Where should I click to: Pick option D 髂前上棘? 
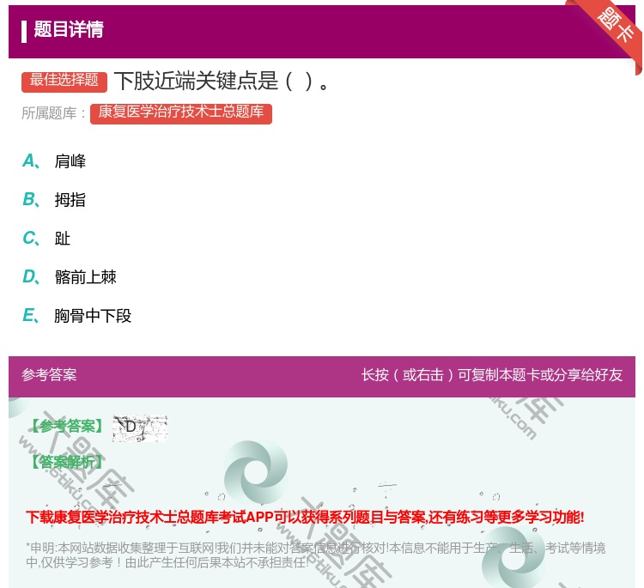point(70,277)
